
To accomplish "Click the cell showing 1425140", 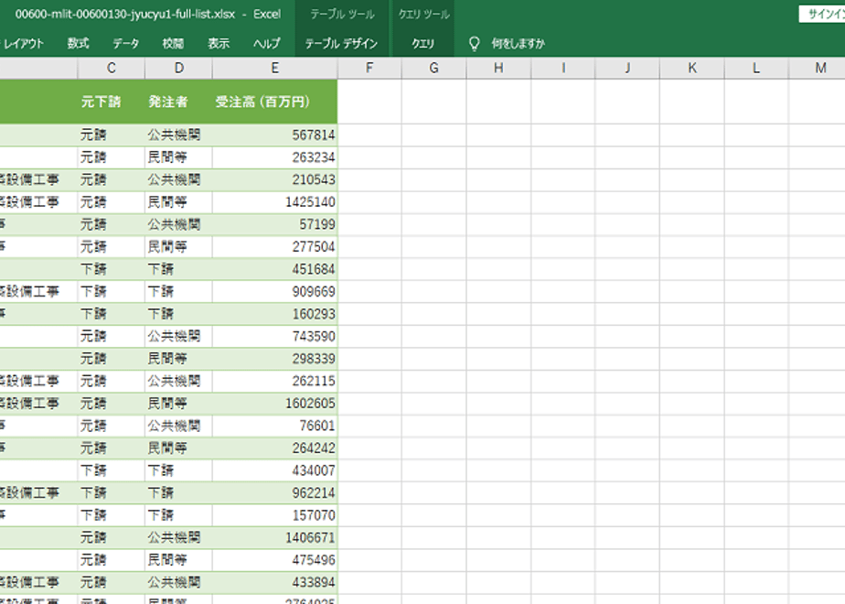I will (x=275, y=202).
